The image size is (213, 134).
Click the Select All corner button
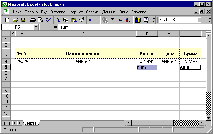[6, 34]
